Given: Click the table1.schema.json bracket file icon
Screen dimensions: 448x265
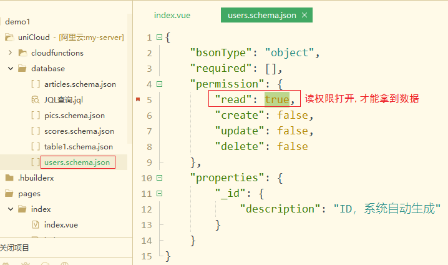Looking at the screenshot, I should 36,146.
